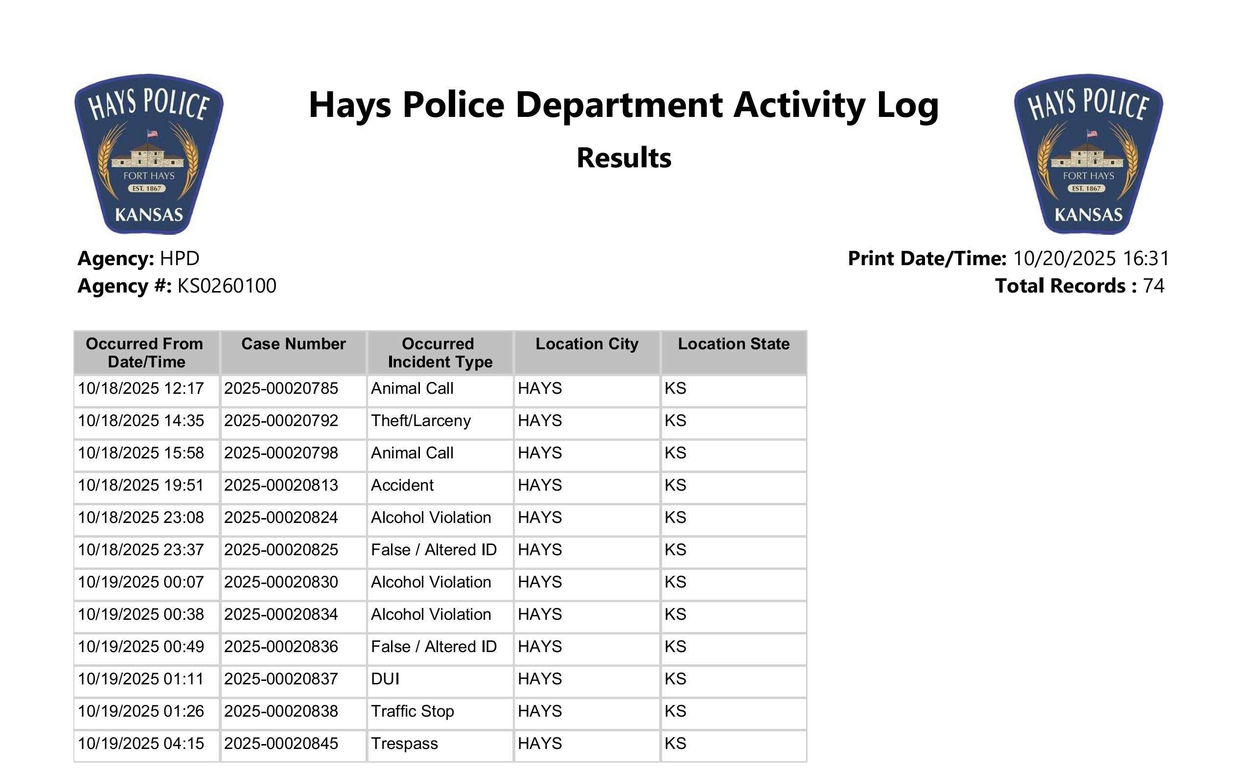Screen dimensions: 1248x769
Task: Select case number 2025-00020785
Action: (281, 388)
